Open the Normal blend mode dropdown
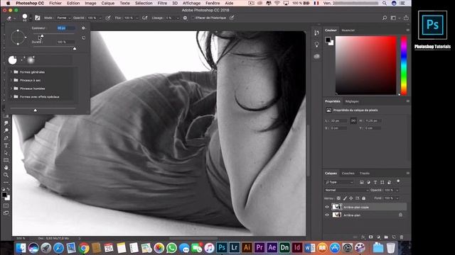 point(347,191)
